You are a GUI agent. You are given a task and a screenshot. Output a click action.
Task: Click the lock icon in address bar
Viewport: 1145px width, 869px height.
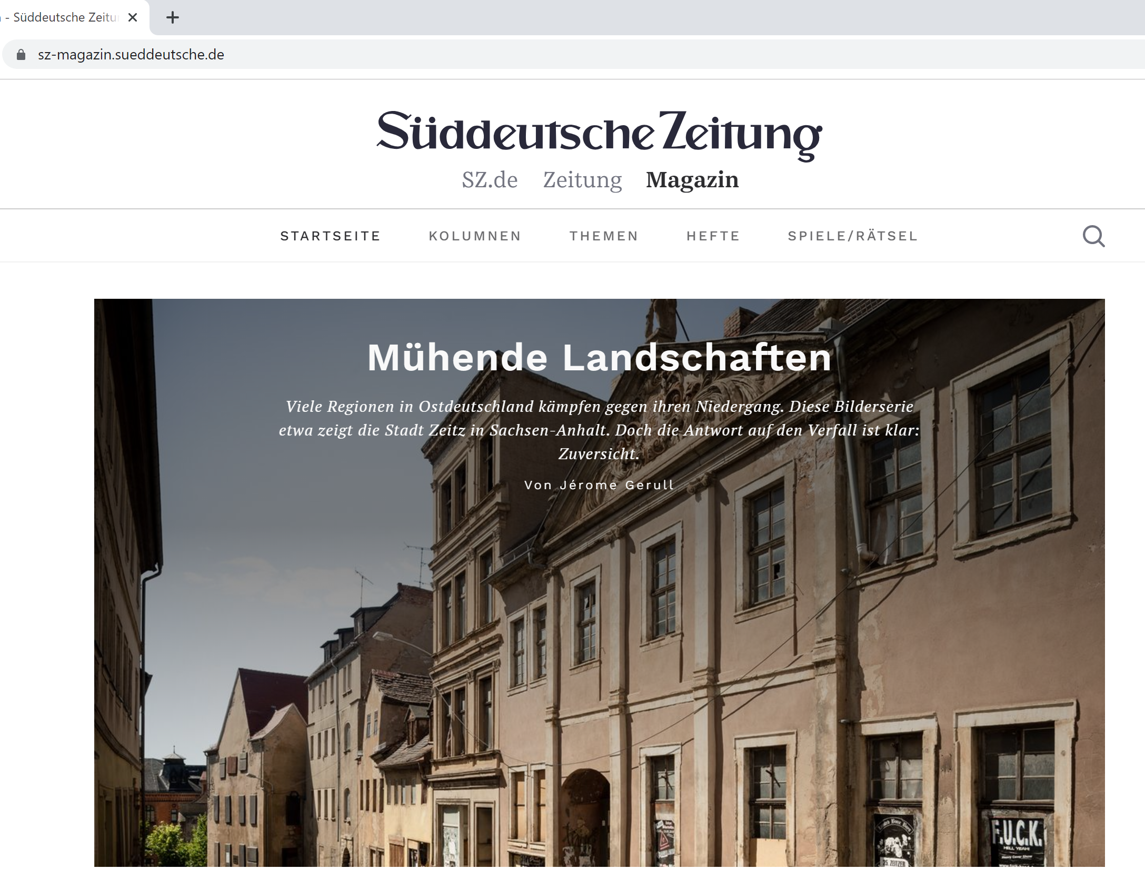(x=21, y=55)
